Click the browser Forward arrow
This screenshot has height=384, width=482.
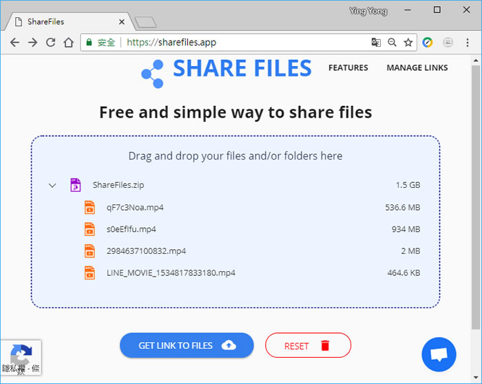coord(32,43)
